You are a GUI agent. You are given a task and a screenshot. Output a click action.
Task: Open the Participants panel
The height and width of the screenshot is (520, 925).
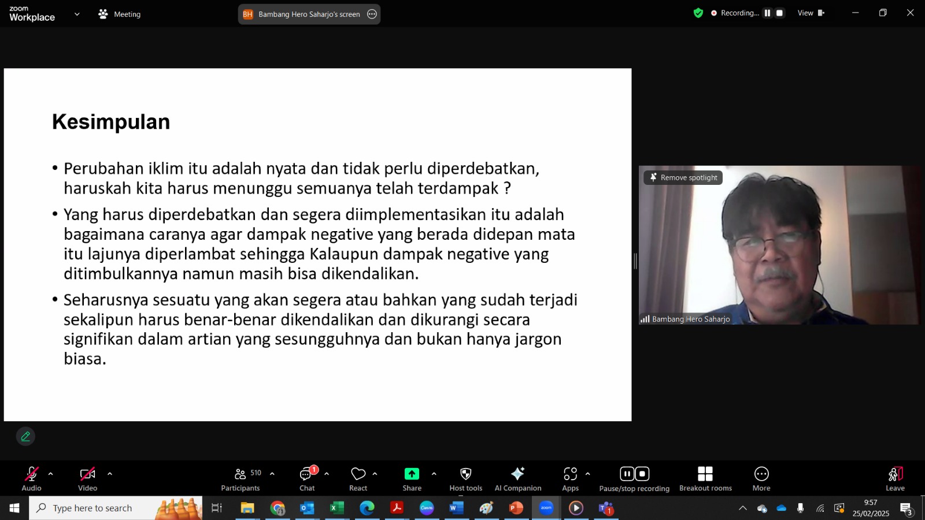(x=240, y=479)
